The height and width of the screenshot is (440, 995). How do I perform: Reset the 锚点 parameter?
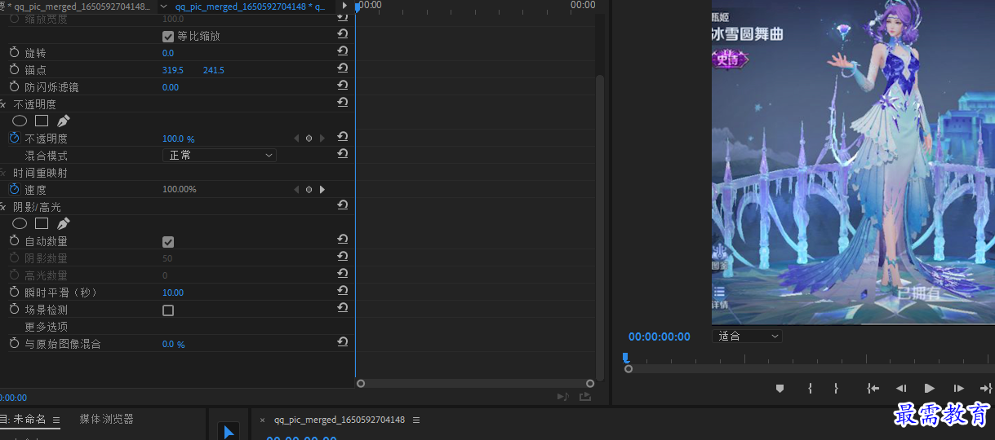tap(343, 68)
